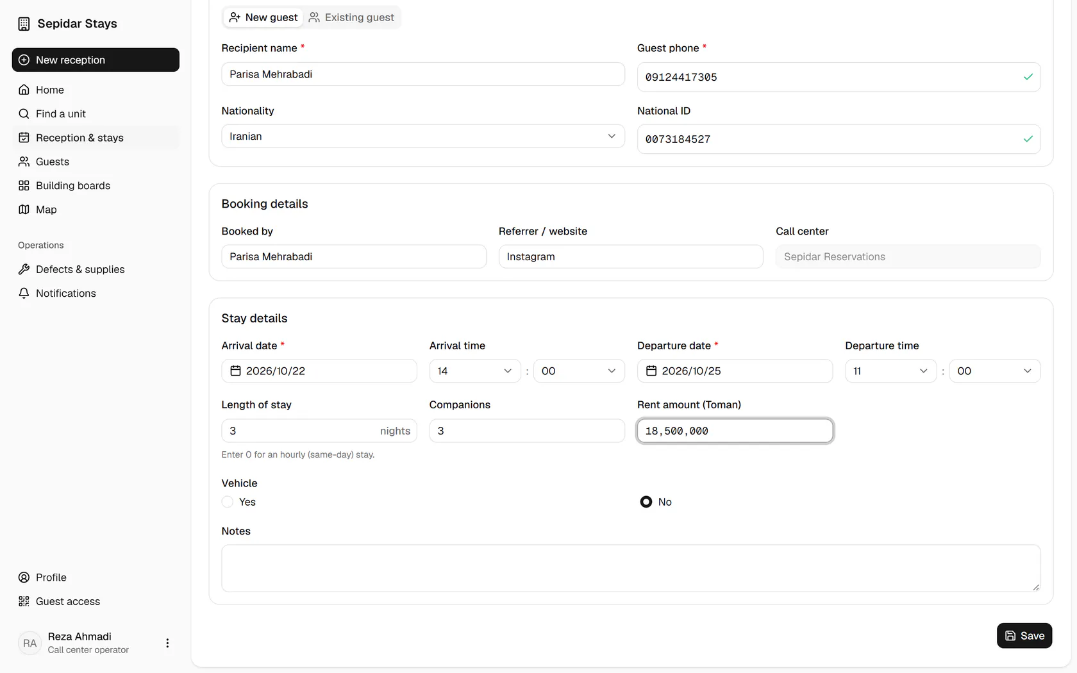Open the Arrival time minutes dropdown
Screen dimensions: 1077x673
click(x=579, y=371)
